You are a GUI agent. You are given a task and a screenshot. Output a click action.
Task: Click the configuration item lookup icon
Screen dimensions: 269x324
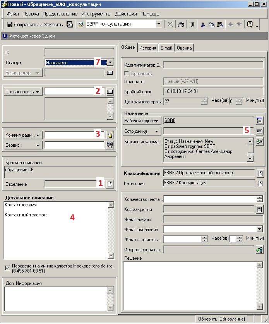tap(110, 135)
